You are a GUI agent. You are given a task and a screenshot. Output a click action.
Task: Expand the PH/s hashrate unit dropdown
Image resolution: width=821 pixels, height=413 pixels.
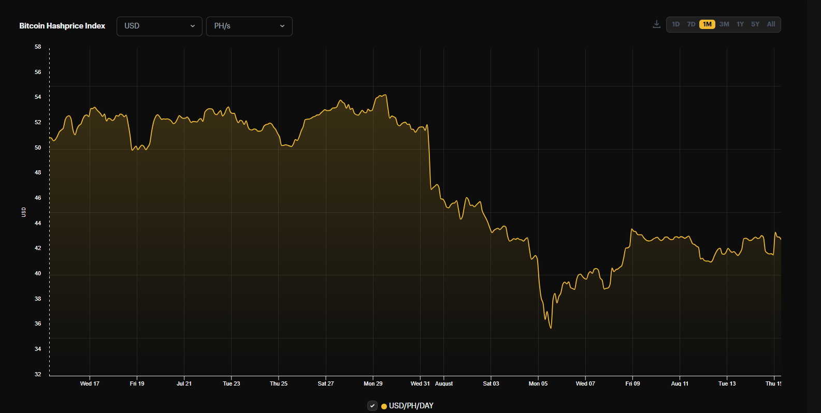[249, 26]
